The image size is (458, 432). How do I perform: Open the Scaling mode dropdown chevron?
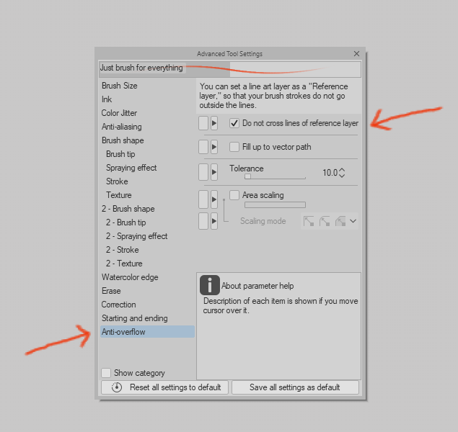click(x=353, y=221)
